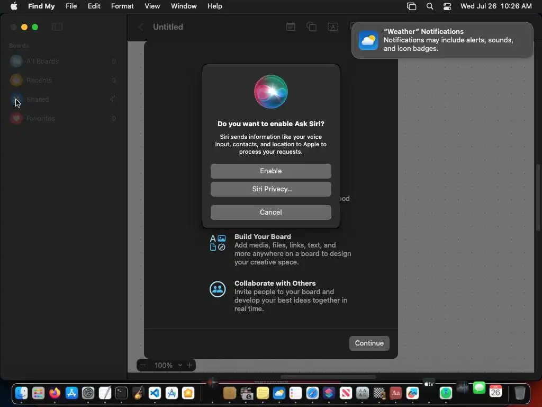Open Weather from the Dock
The height and width of the screenshot is (407, 542).
coord(279,393)
